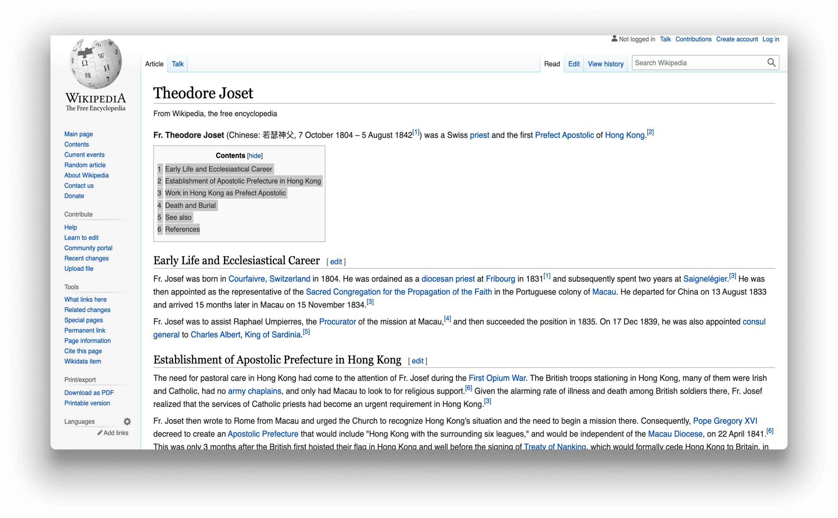Click the Add links pencil icon
Screen dimensions: 838x518
[100, 433]
